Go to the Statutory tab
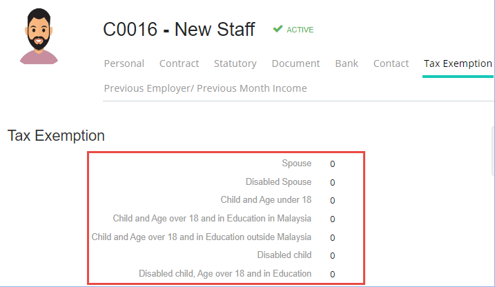This screenshot has width=495, height=287. pos(235,63)
